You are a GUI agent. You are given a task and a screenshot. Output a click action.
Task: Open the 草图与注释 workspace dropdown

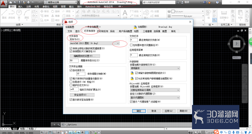coord(60,2)
